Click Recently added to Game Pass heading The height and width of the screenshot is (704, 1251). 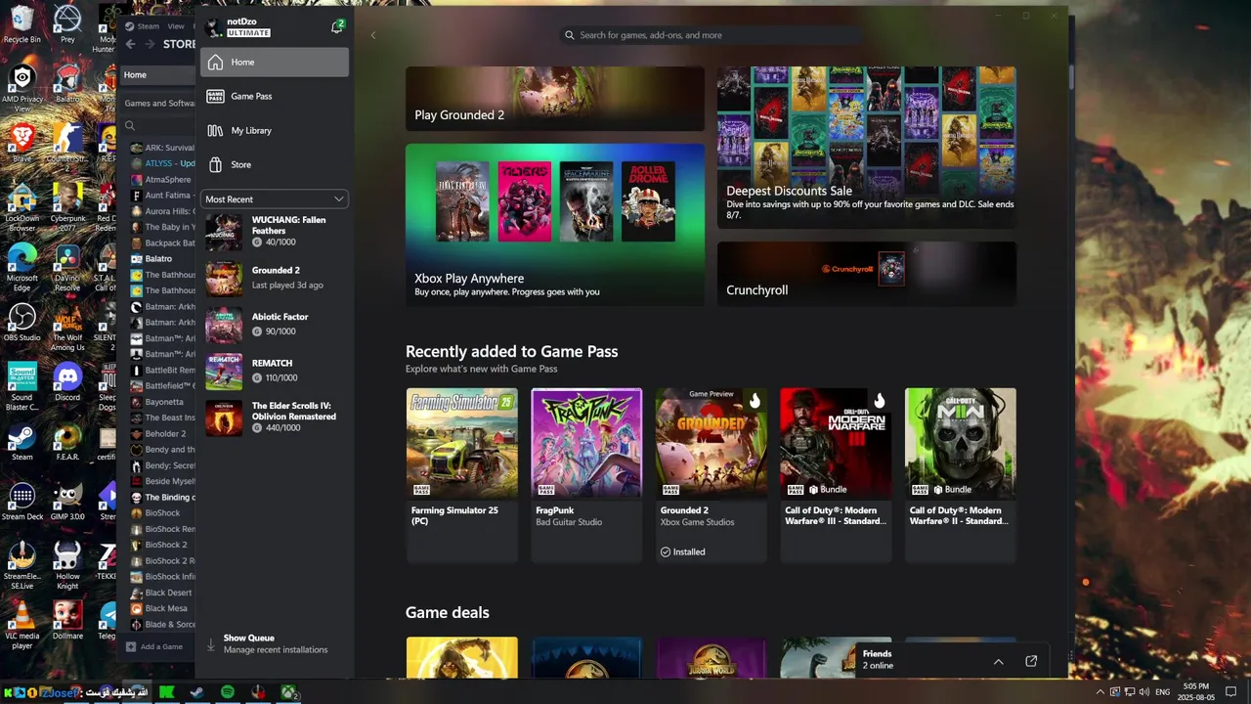(511, 351)
